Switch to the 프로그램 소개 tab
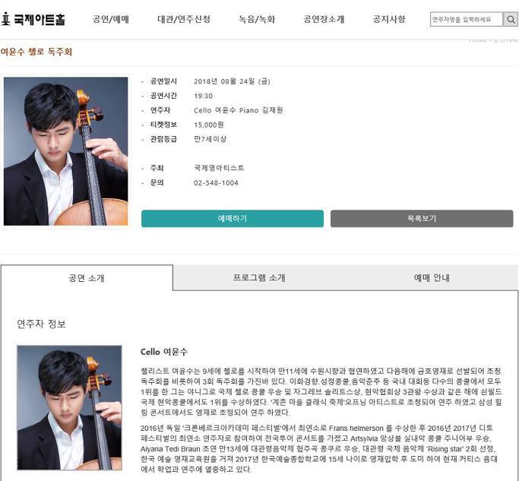 pyautogui.click(x=259, y=277)
